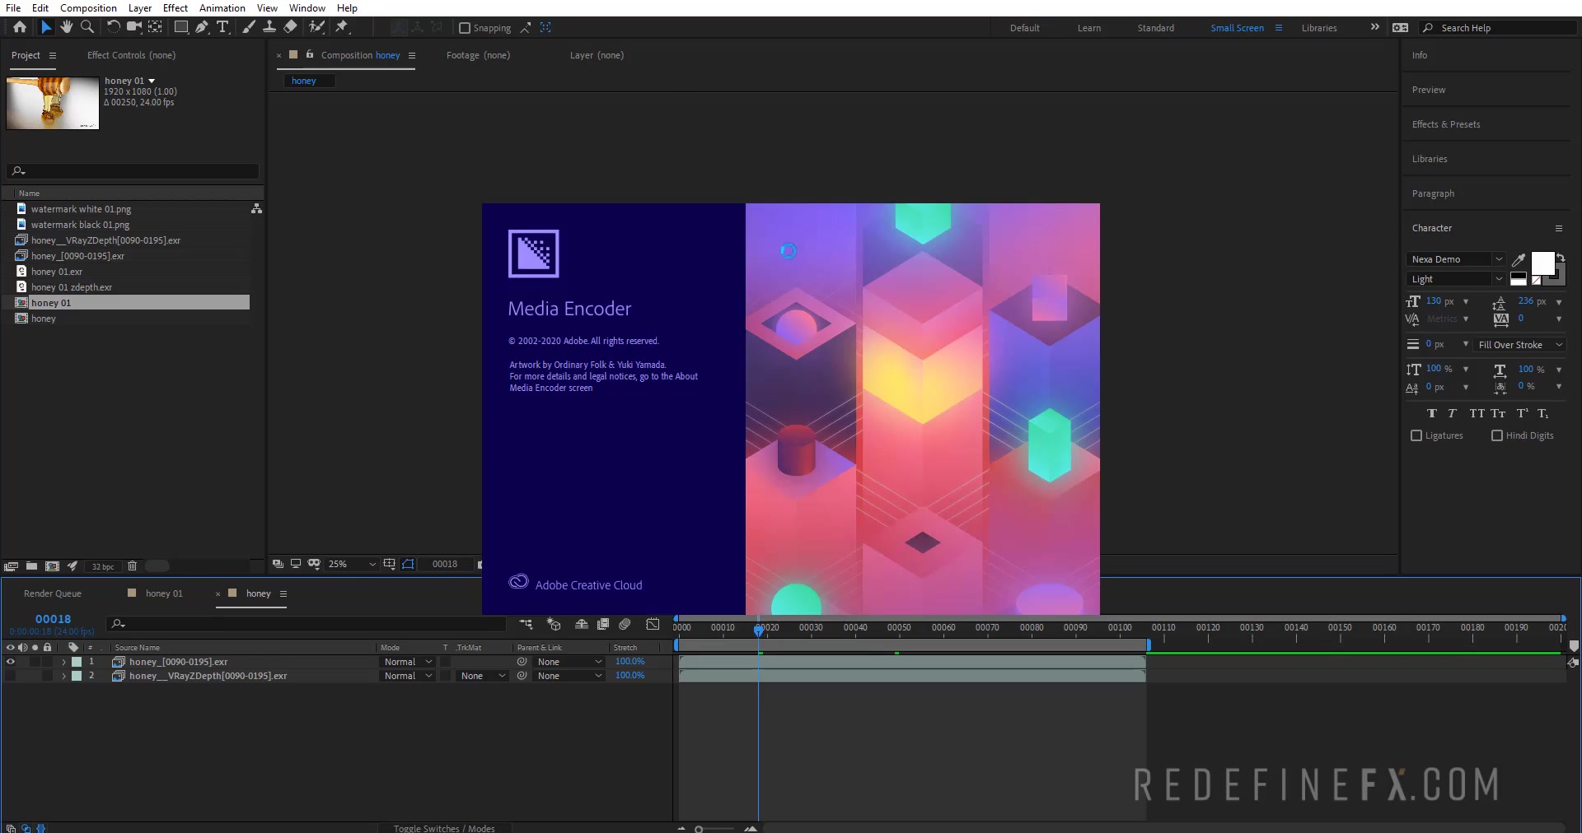Image resolution: width=1582 pixels, height=833 pixels.
Task: Select the Roto Brush tool
Action: click(x=316, y=27)
